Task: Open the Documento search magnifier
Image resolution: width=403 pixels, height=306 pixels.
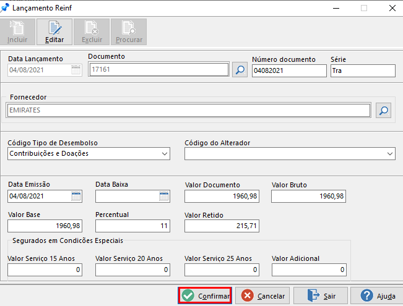Action: 240,70
